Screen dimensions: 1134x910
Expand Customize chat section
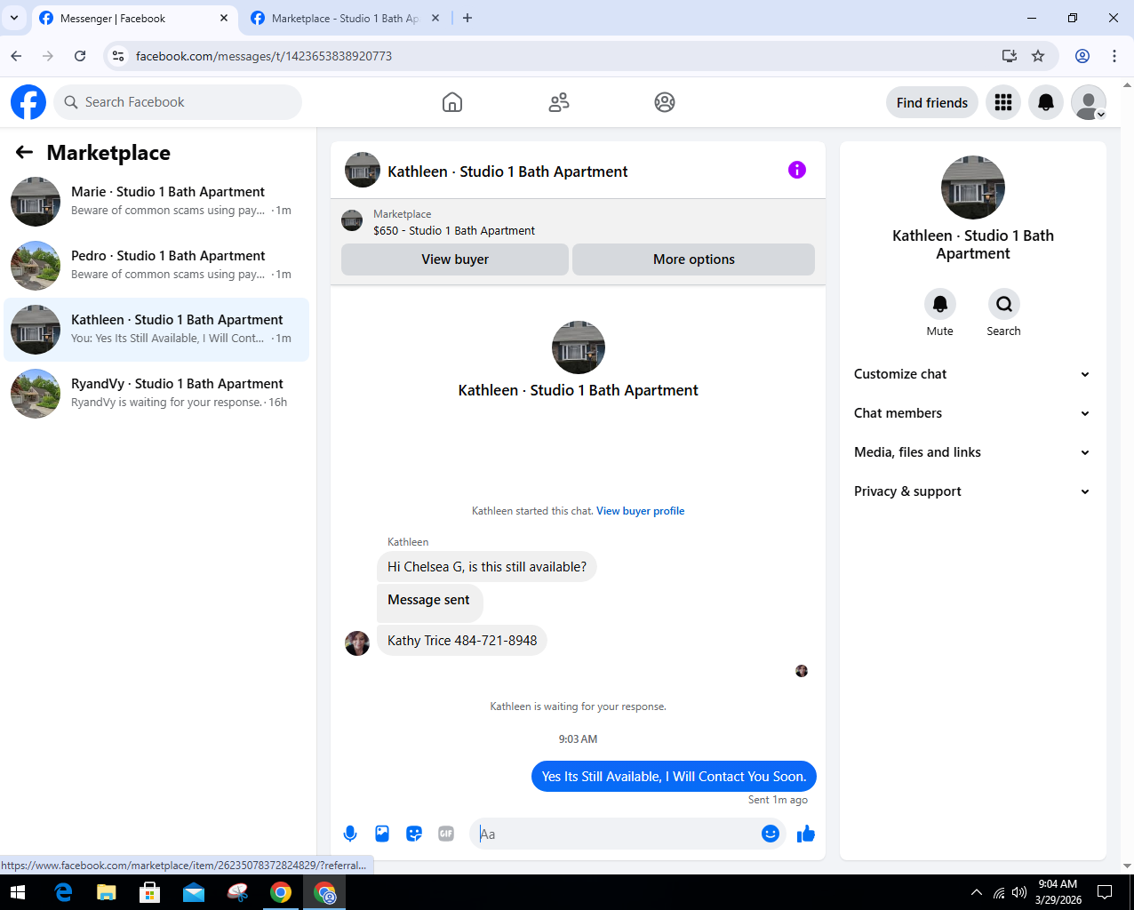[x=973, y=374]
